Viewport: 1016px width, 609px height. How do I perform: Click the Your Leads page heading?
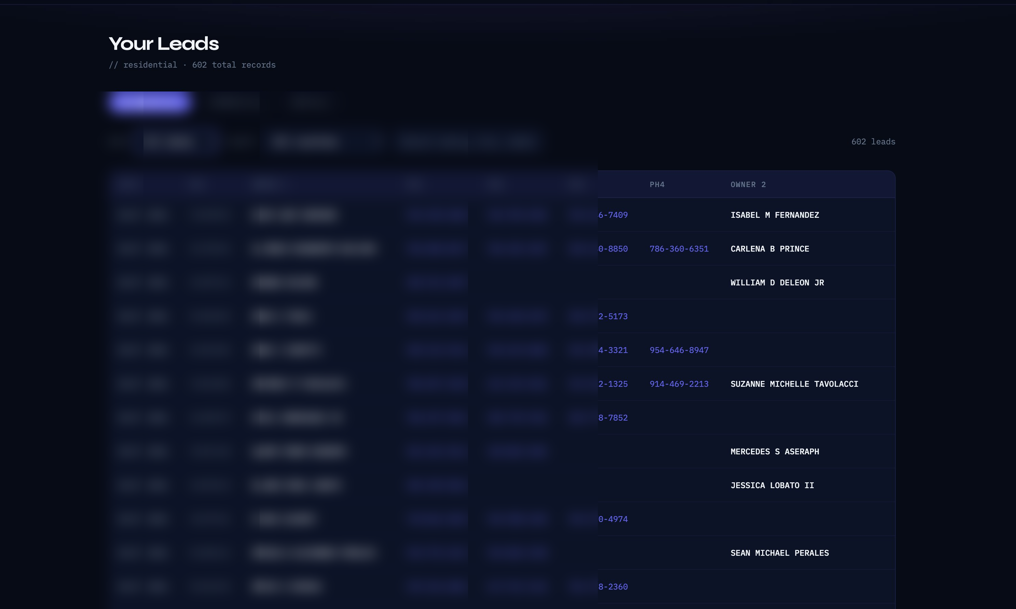point(163,43)
